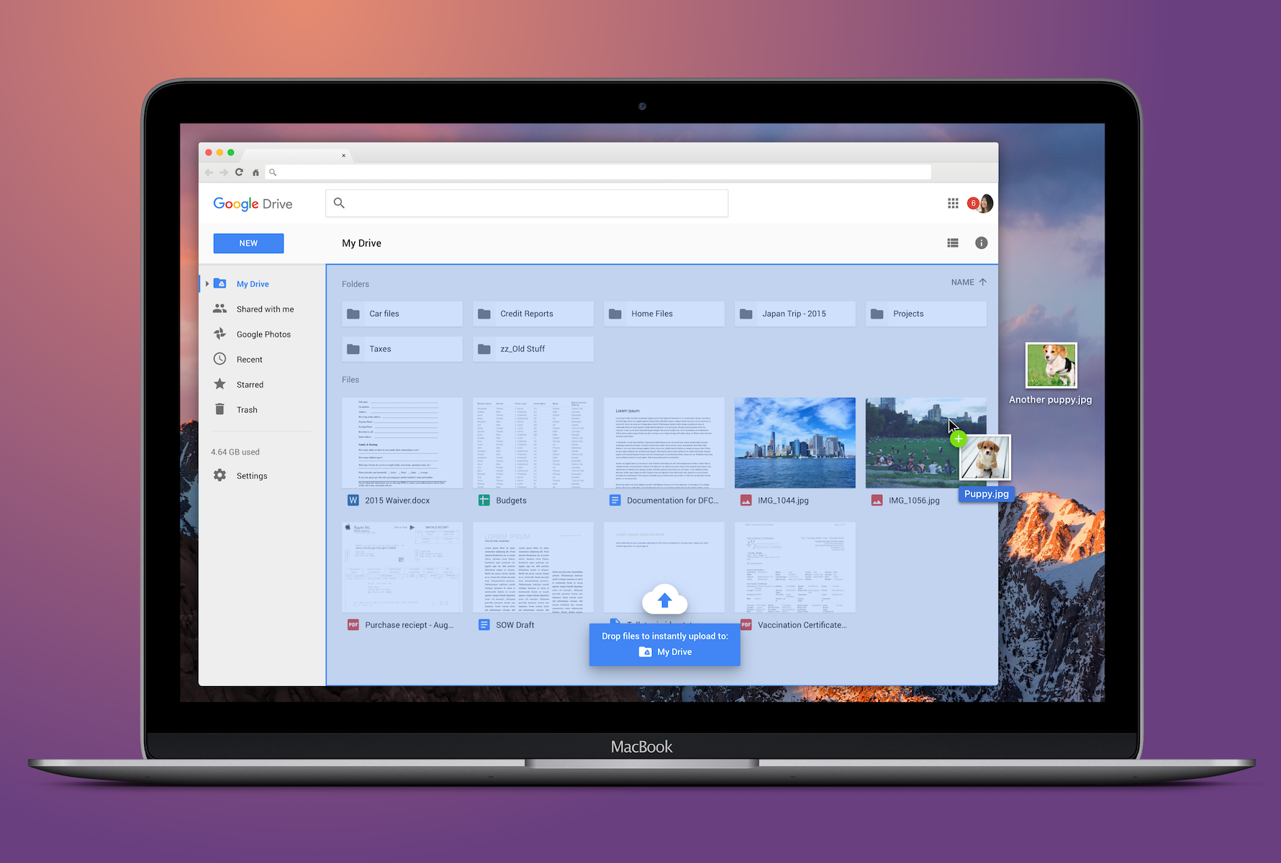The width and height of the screenshot is (1281, 863).
Task: Click the notifications badge
Action: tap(974, 204)
